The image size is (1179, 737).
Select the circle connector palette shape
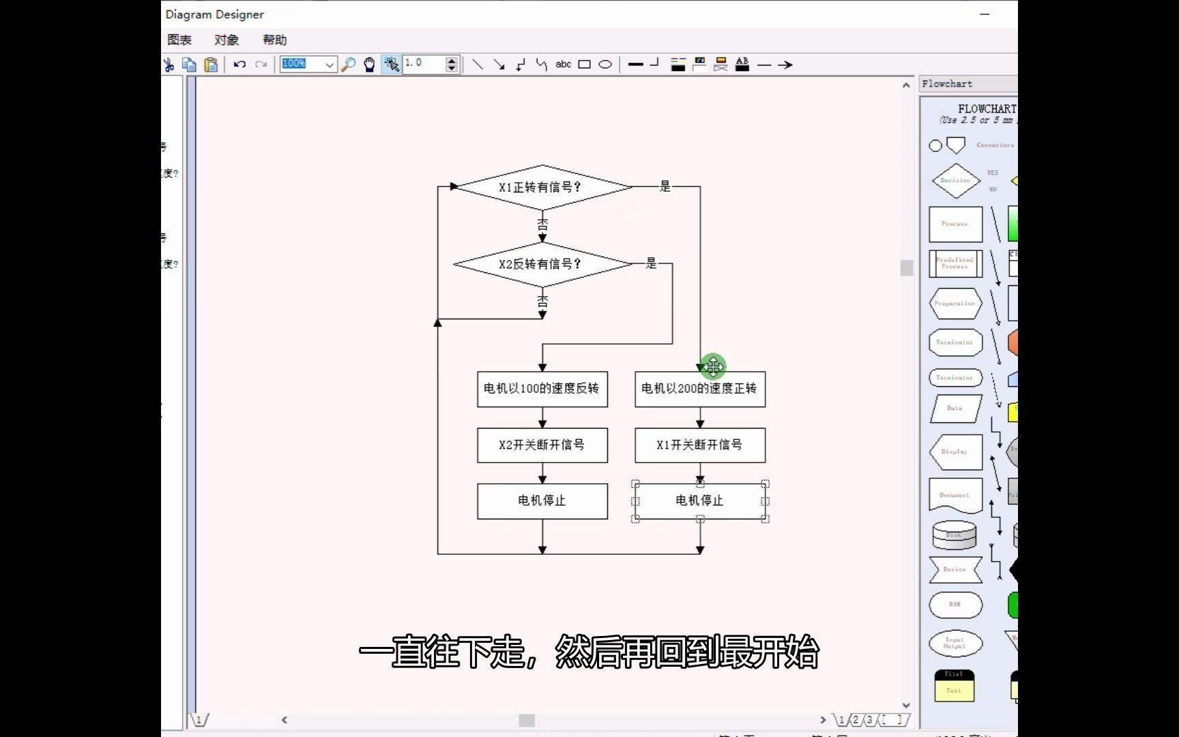[x=935, y=146]
